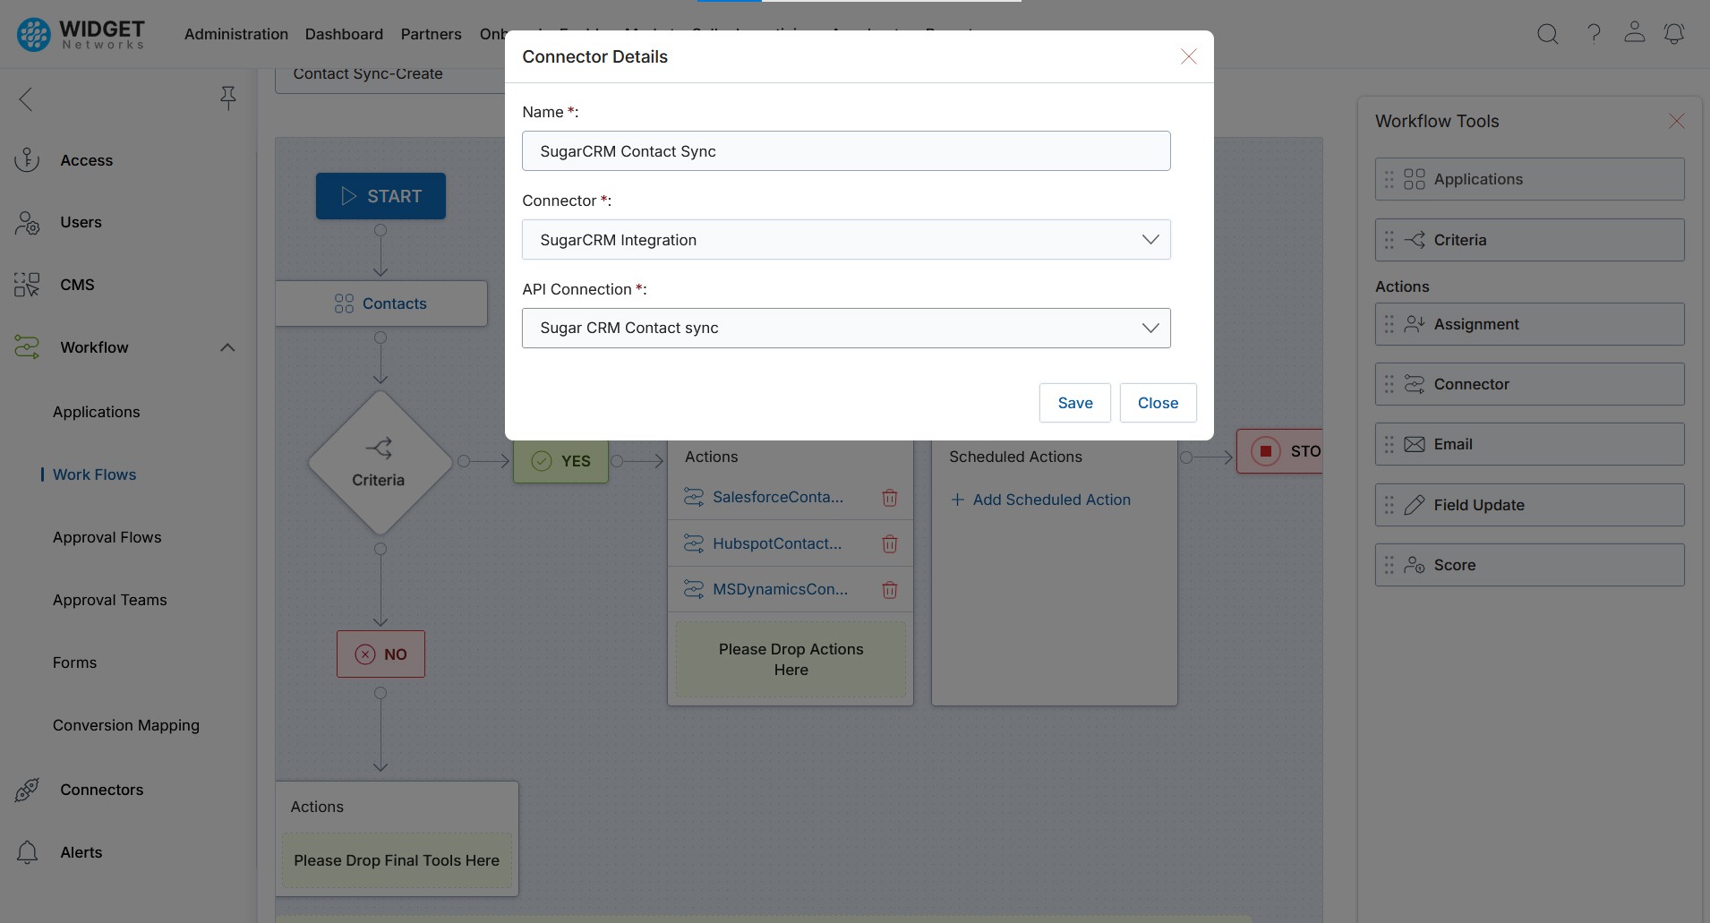Select the Criteria tool label

coord(1459,240)
